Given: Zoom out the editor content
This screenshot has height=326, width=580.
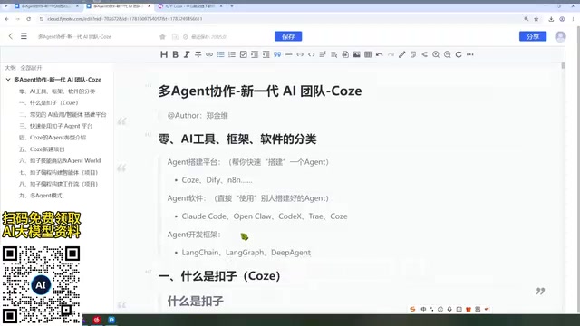Looking at the screenshot, I should 447,54.
